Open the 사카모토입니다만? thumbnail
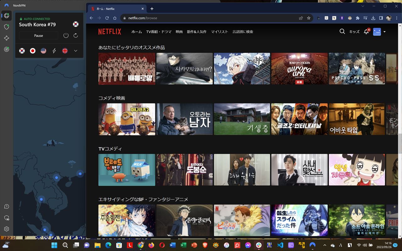 click(184, 68)
